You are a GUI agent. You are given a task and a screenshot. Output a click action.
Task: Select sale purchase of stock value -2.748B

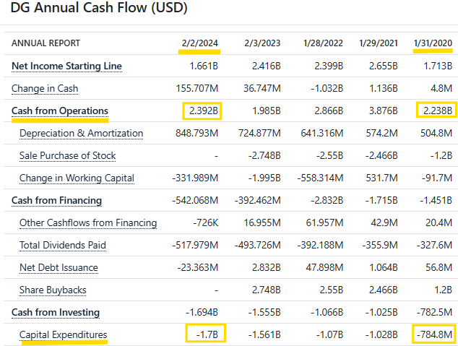coord(264,155)
